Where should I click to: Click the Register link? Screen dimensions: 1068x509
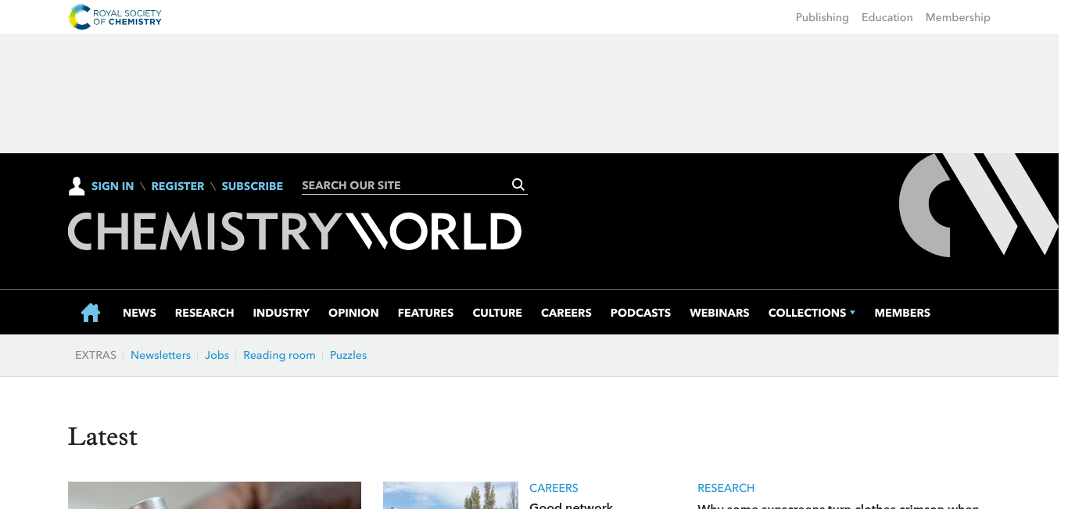(x=177, y=186)
